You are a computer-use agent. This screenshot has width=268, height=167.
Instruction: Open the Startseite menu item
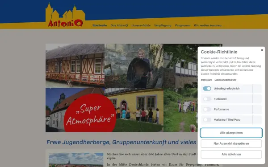pos(100,25)
